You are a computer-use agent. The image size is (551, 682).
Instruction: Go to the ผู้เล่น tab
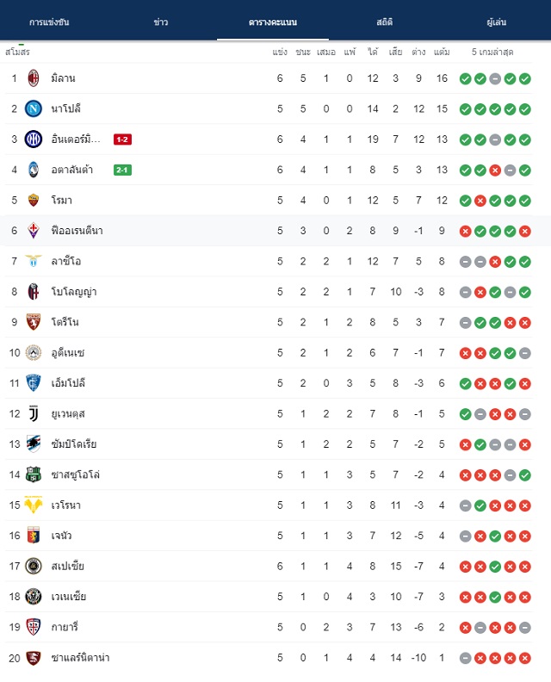pyautogui.click(x=496, y=22)
